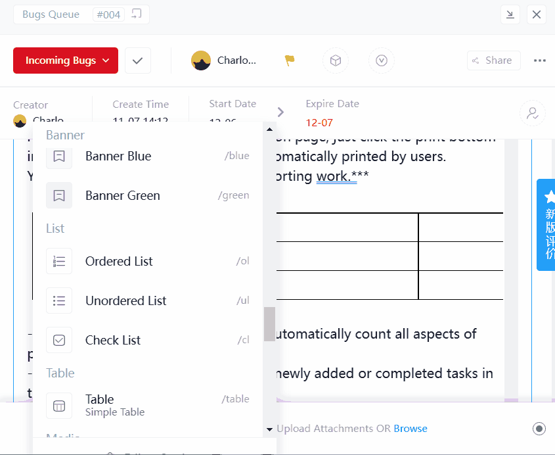Click the Table grid icon
Image resolution: width=555 pixels, height=455 pixels.
59,406
